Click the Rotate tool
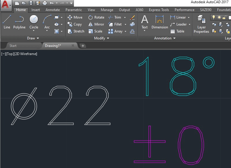This screenshot has width=231, height=168. [x=96, y=17]
